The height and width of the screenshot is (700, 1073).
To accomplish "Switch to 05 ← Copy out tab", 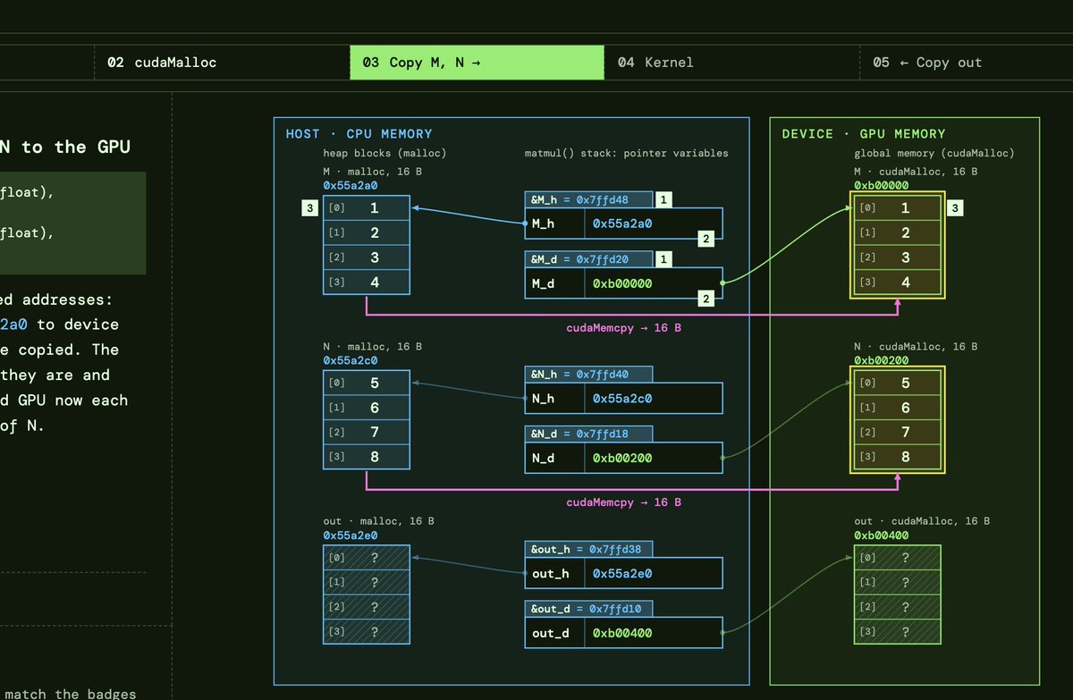I will pyautogui.click(x=966, y=63).
